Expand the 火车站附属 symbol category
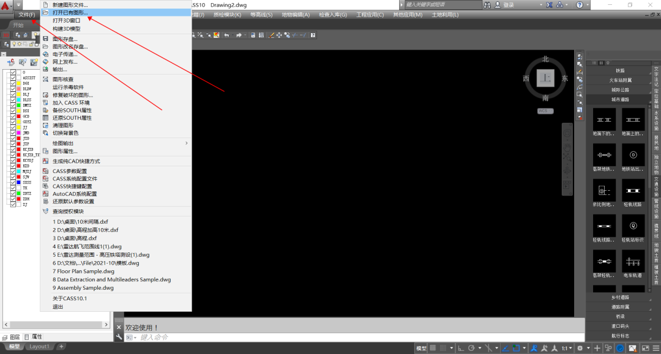 [619, 80]
